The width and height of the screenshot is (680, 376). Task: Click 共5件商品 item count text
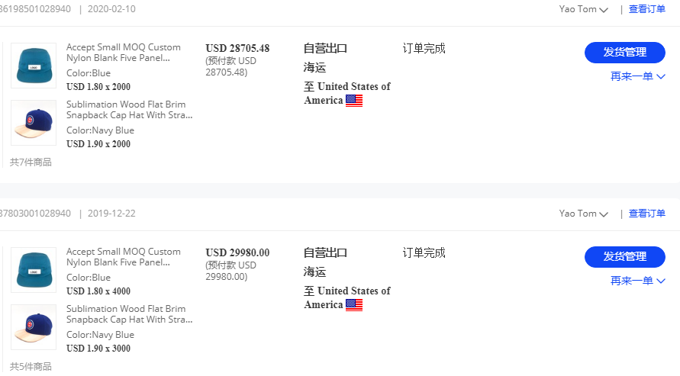31,366
